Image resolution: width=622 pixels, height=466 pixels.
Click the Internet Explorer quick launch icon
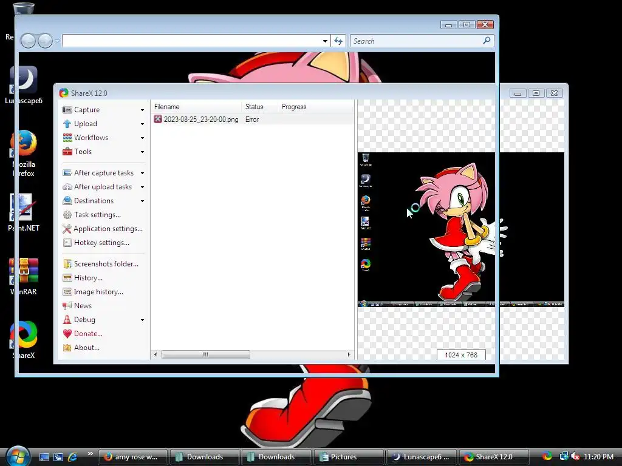point(72,457)
